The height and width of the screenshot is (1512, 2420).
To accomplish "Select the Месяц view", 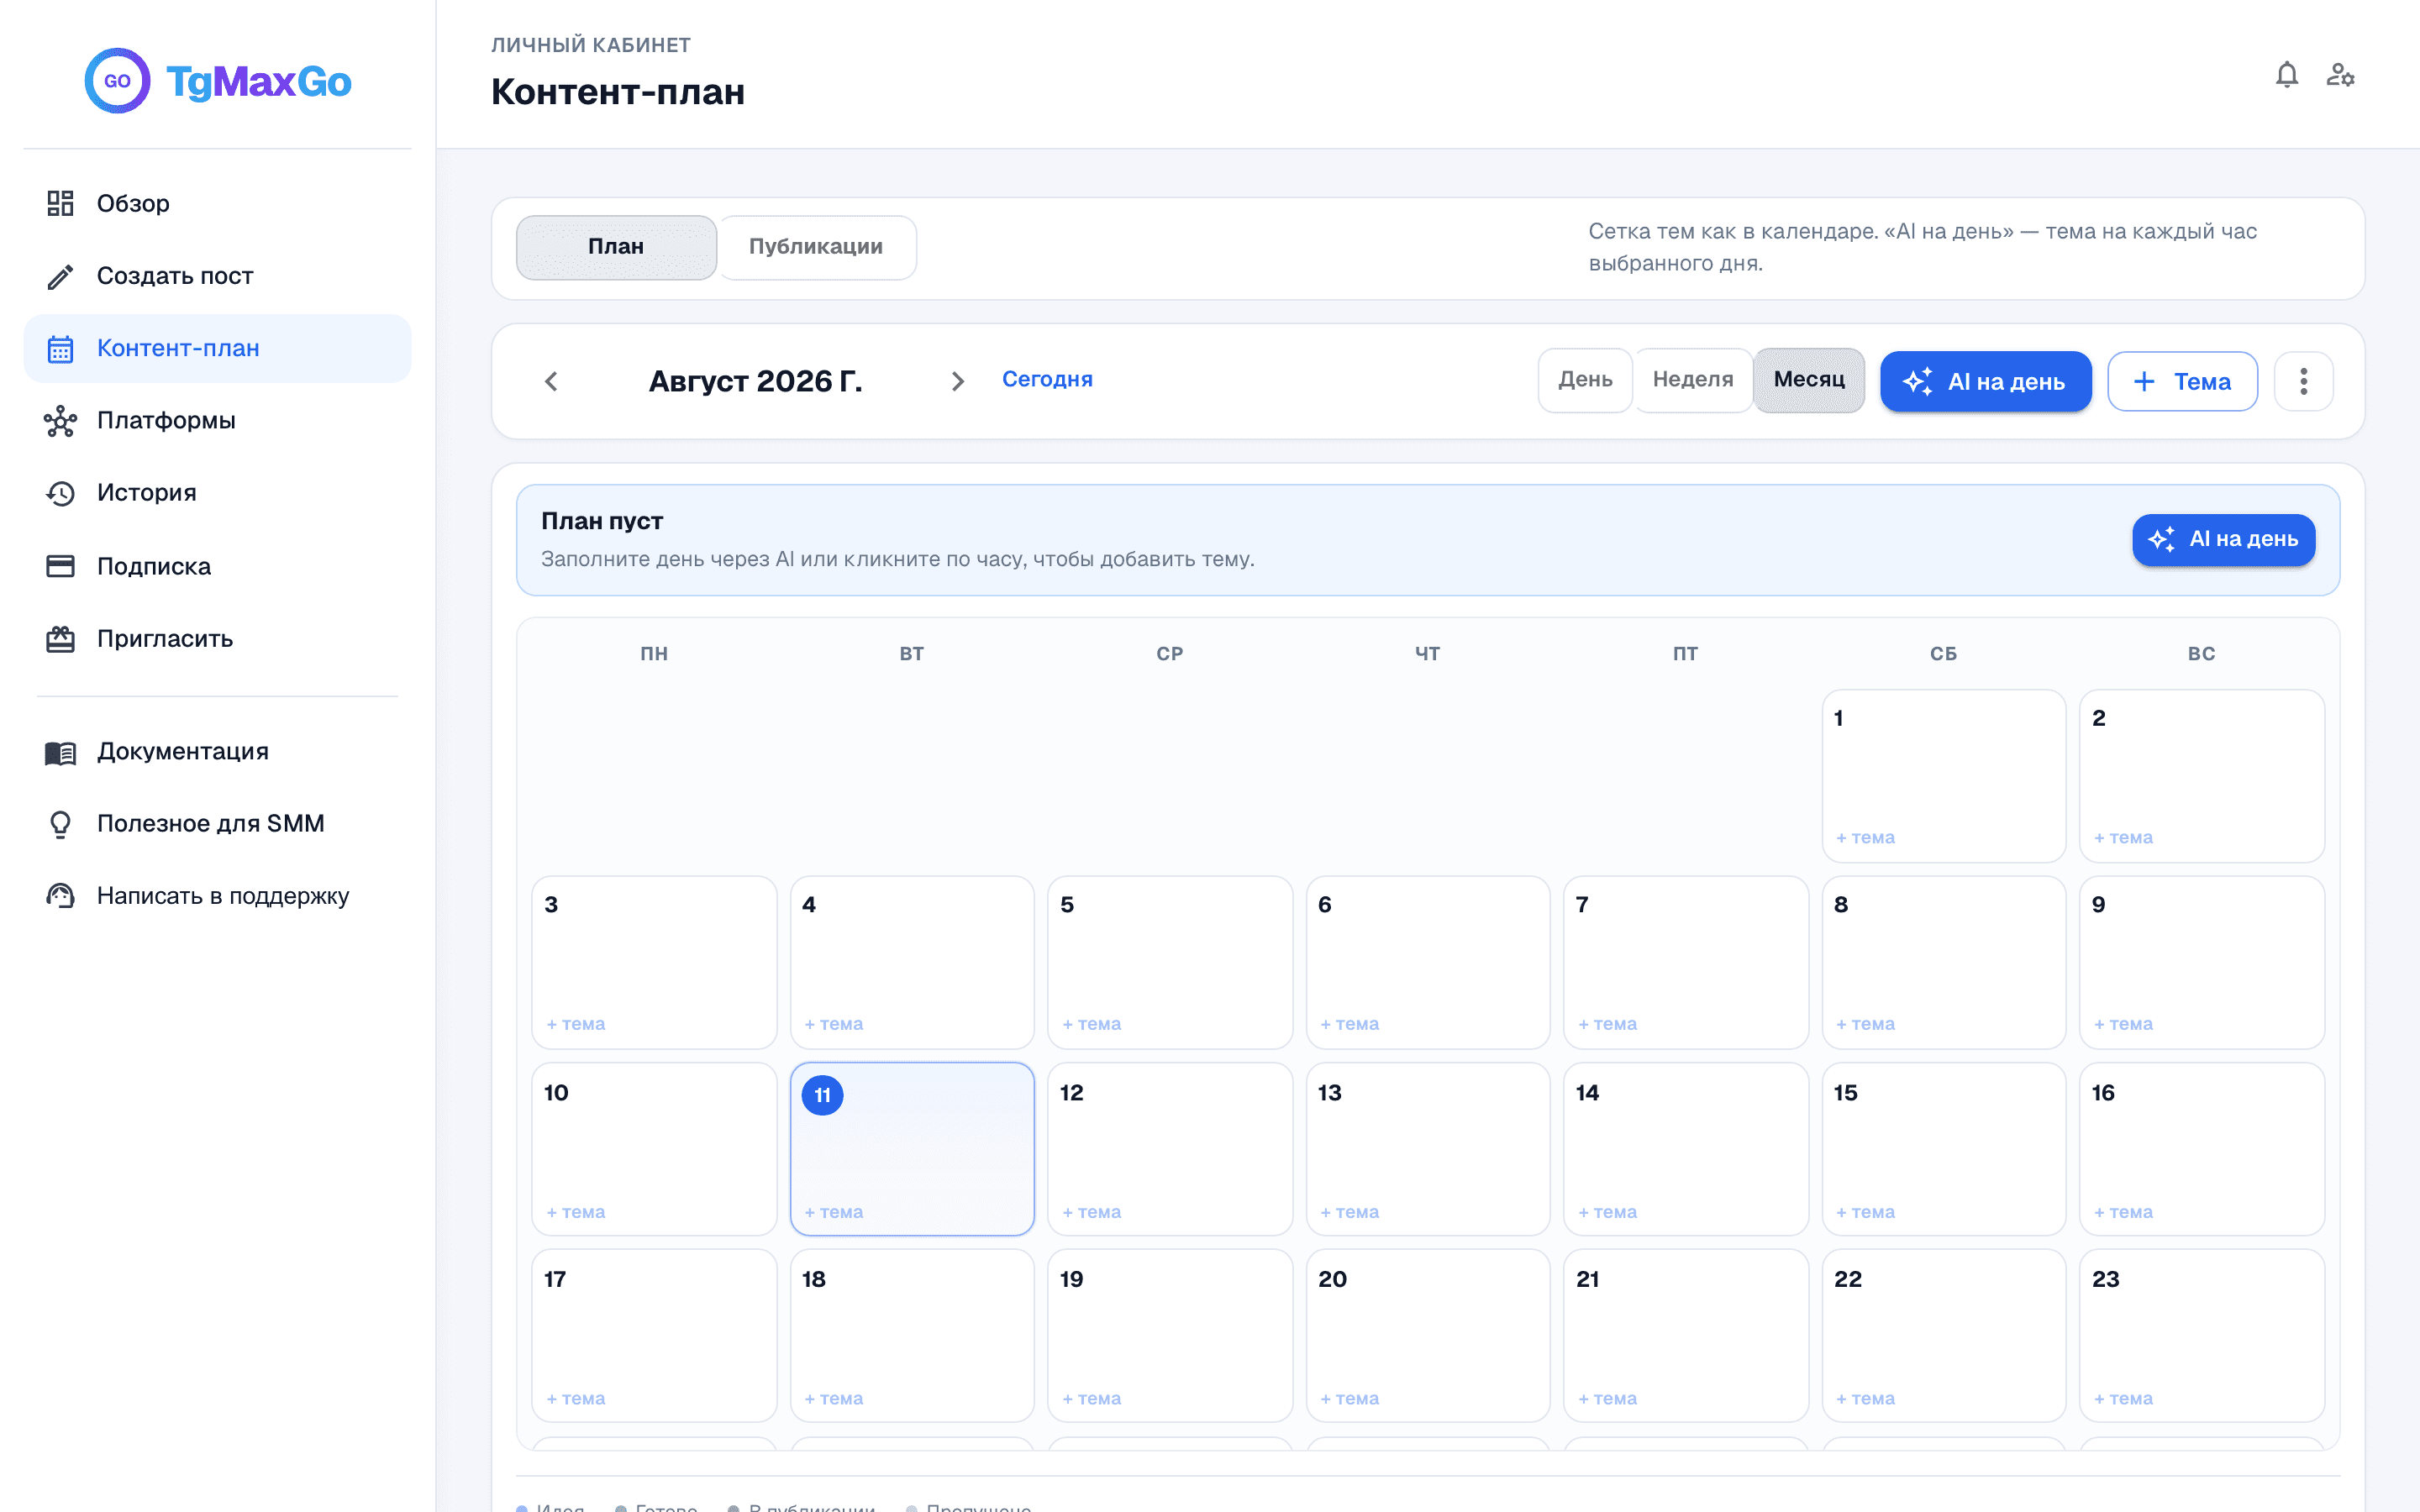I will [x=1809, y=380].
